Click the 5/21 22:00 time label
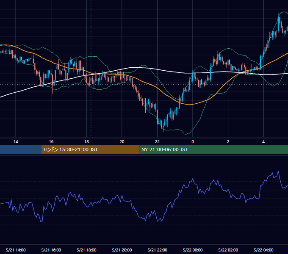 (x=158, y=250)
